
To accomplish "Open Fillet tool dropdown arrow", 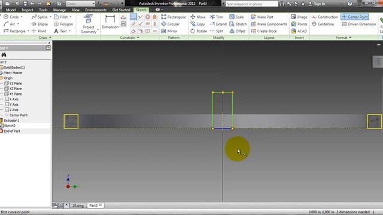I will [71, 17].
